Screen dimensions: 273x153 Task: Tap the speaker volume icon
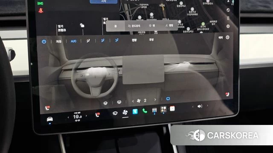[x=200, y=106]
